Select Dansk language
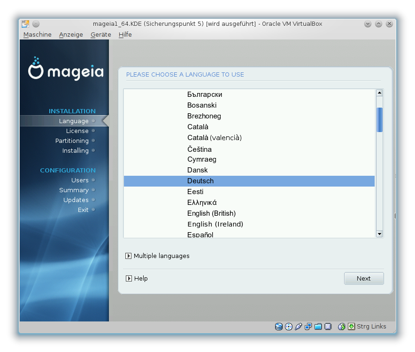 249,170
